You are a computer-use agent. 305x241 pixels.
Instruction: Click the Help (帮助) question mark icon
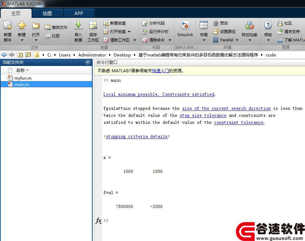[x=268, y=25]
